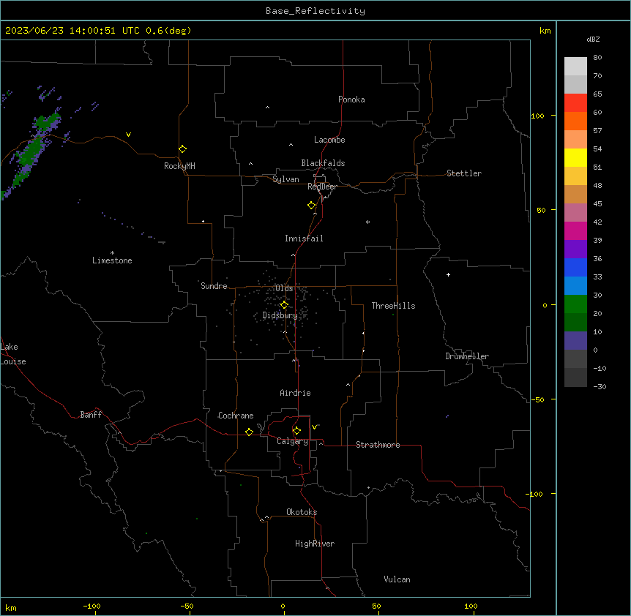Click the Limestone label
Viewport: 631px width, 616px height.
(112, 260)
